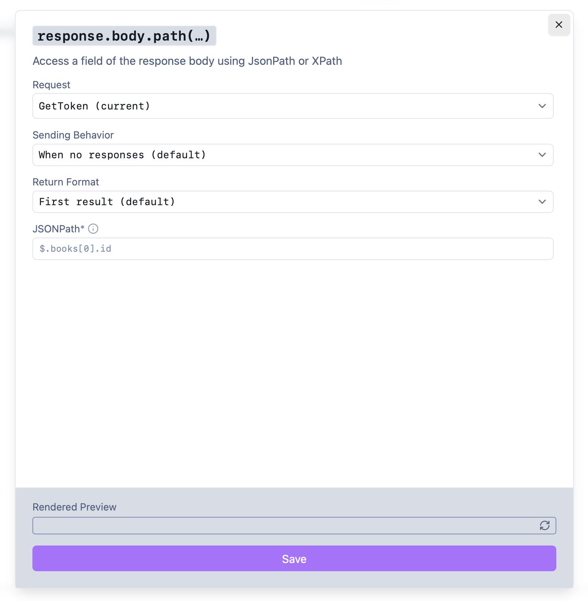Click the chevron on Sending Behavior dropdown
Screen dimensions: 588x601
click(542, 155)
